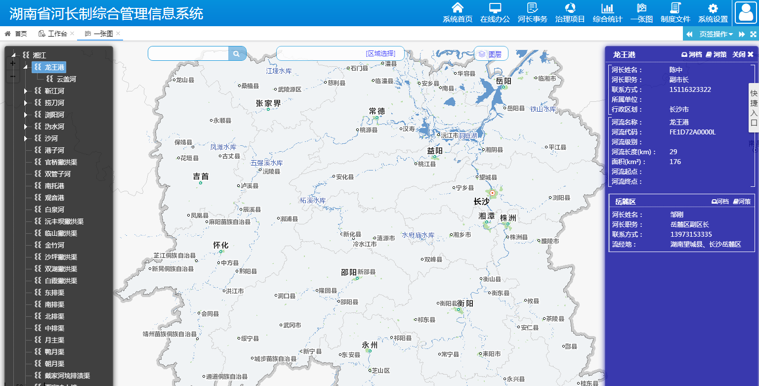Select 金竹河 in the river tree

(x=54, y=245)
